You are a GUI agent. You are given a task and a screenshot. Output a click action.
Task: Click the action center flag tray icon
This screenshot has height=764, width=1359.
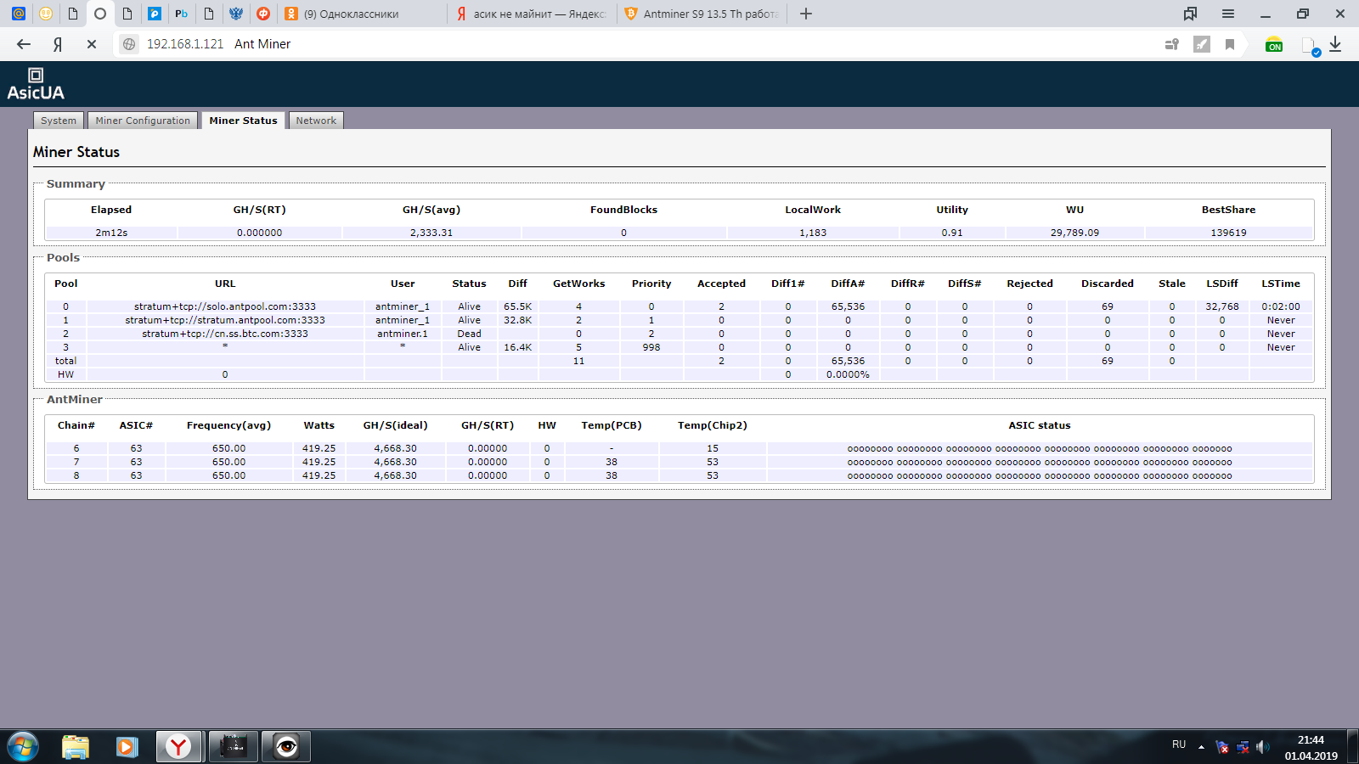tap(1222, 747)
